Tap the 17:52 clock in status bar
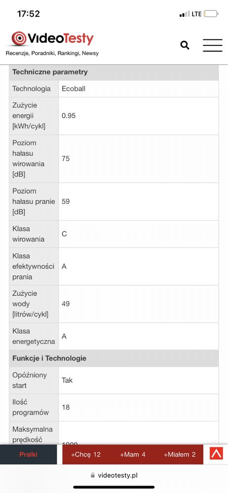The image size is (228, 493). click(28, 14)
